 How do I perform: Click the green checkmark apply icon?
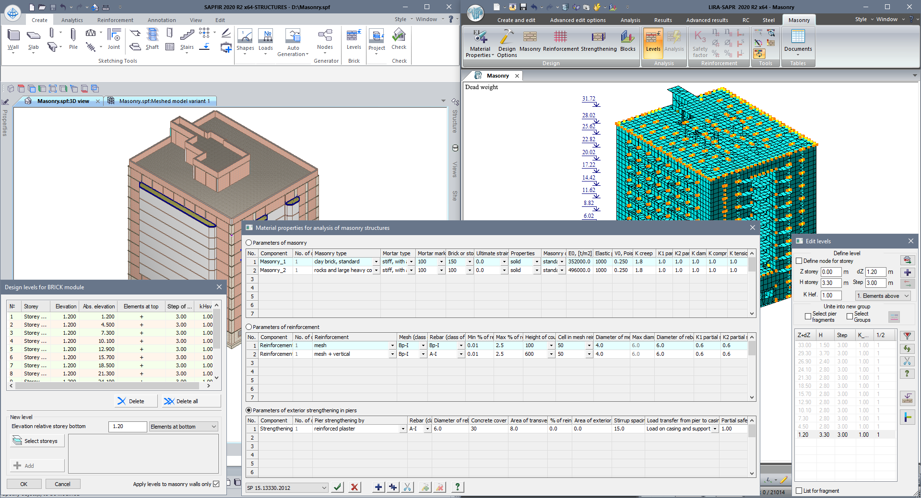(338, 487)
